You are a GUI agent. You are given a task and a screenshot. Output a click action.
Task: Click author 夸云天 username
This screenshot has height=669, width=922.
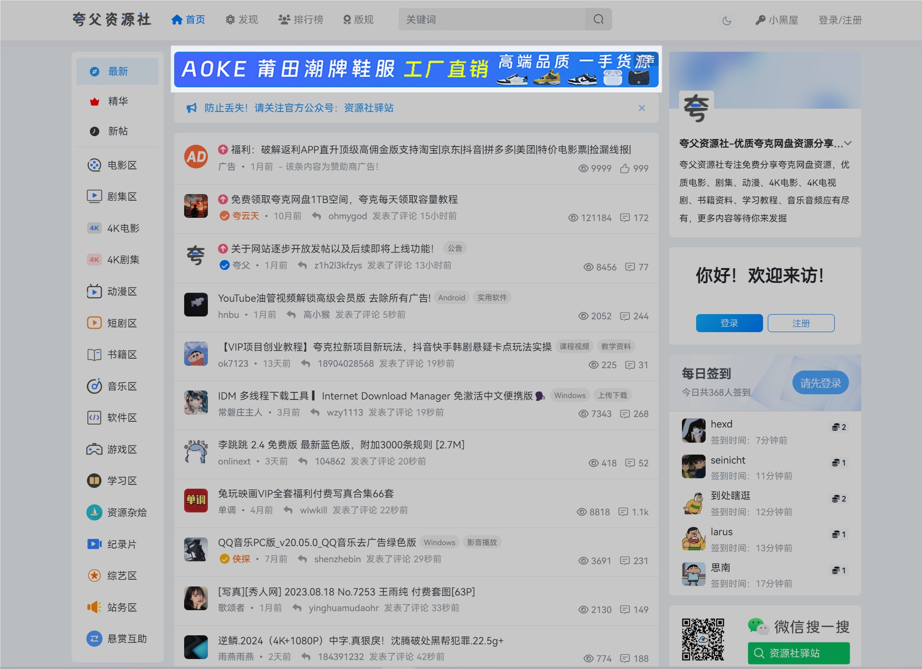pyautogui.click(x=245, y=216)
